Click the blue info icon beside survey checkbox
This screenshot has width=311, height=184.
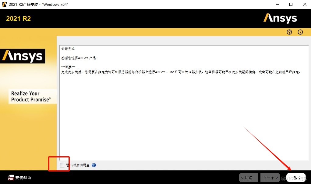pos(94,165)
